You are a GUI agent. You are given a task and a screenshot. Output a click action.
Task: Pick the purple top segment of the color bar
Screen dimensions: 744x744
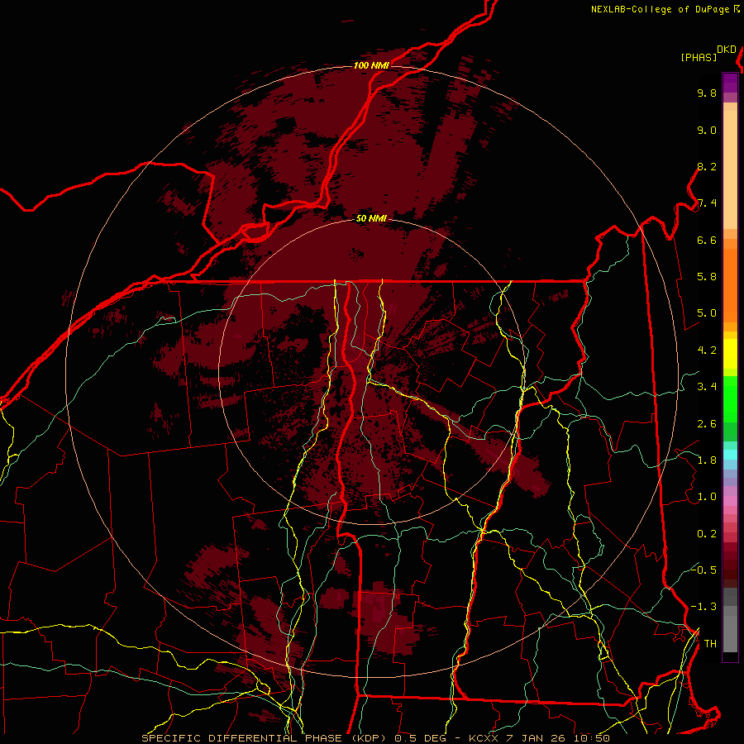coord(730,83)
